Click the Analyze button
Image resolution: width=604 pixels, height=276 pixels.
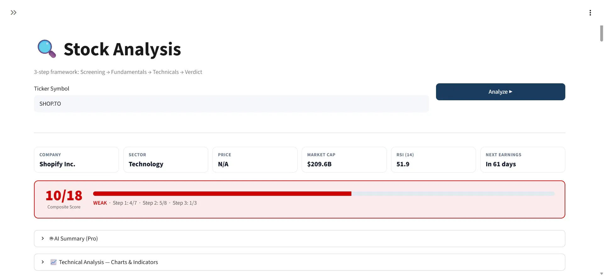(x=501, y=92)
